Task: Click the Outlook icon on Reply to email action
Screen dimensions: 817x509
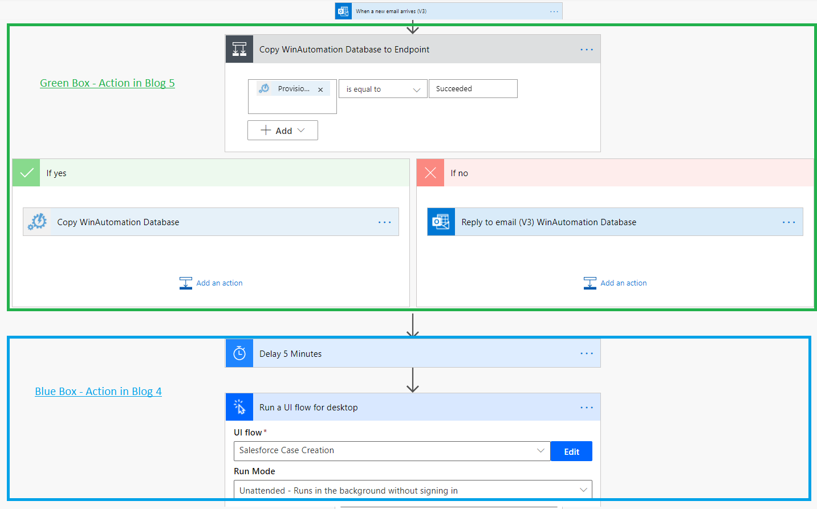Action: click(441, 222)
